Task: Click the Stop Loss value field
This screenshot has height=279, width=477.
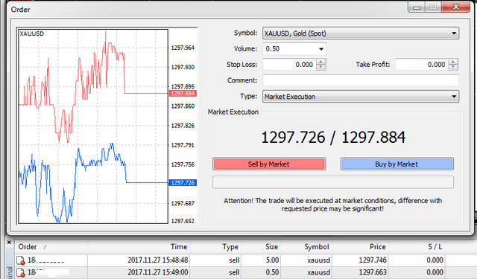Action: tap(289, 65)
